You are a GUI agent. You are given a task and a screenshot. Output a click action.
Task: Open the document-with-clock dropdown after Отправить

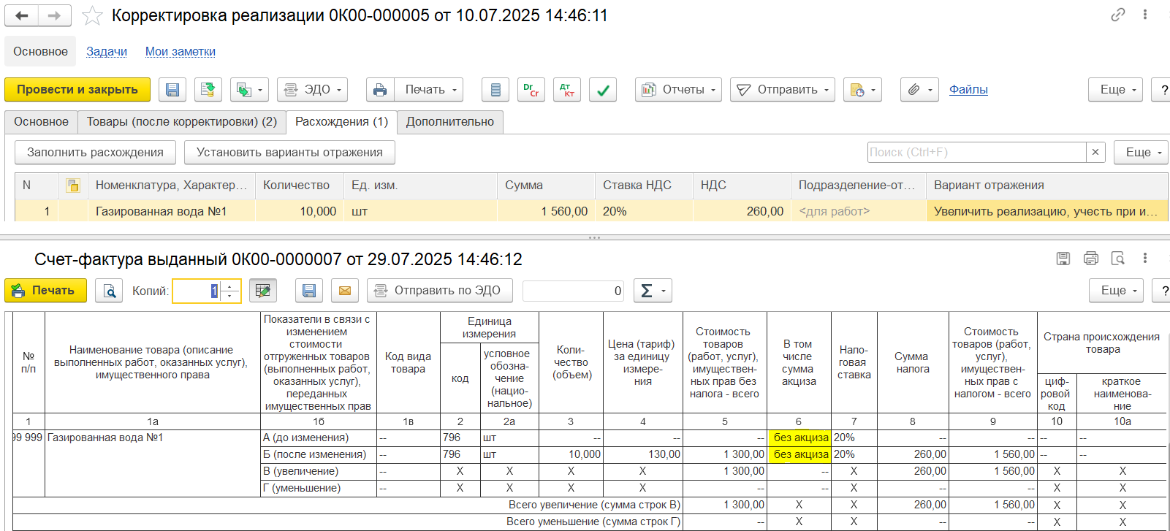pos(862,90)
